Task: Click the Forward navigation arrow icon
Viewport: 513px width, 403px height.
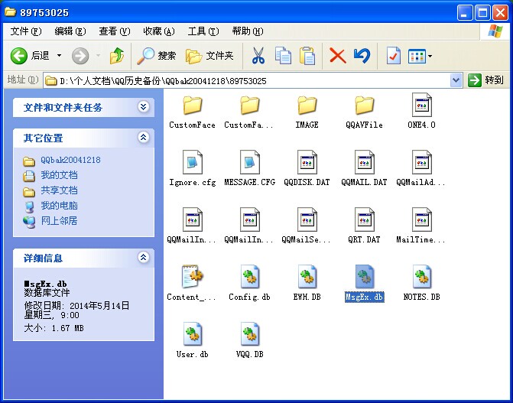Action: click(80, 56)
